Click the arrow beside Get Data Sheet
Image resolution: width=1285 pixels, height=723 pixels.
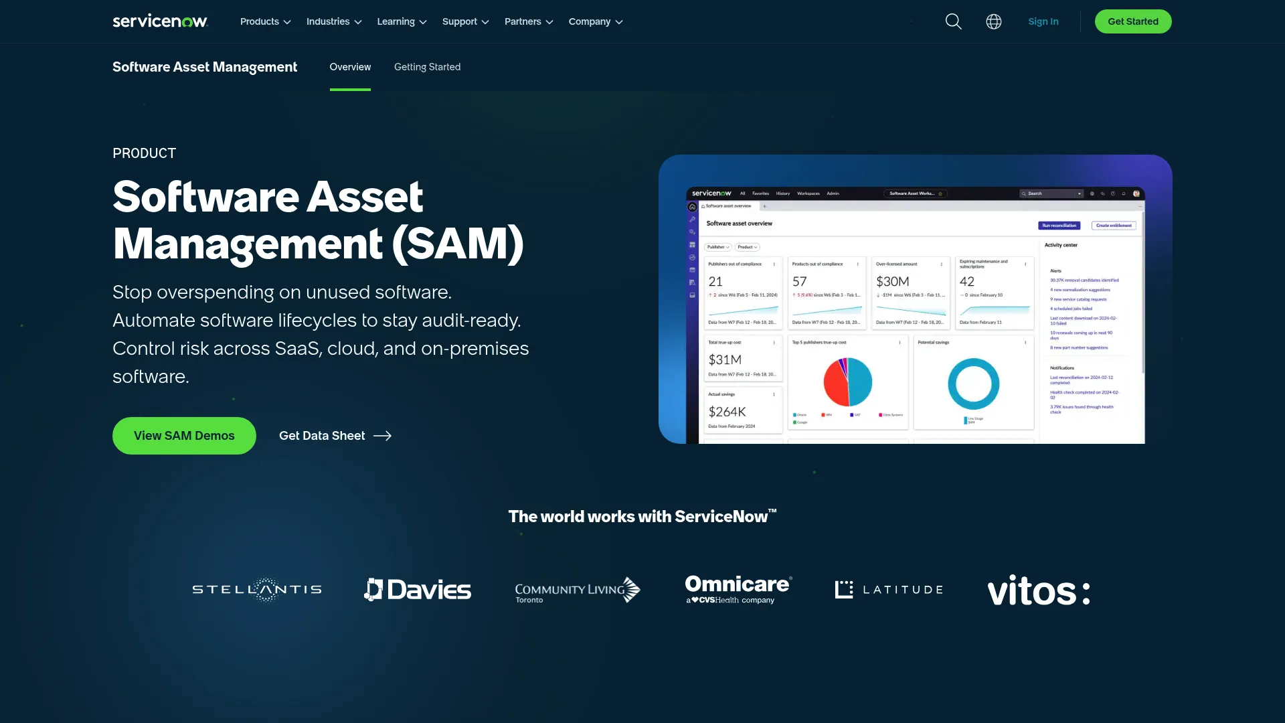382,436
